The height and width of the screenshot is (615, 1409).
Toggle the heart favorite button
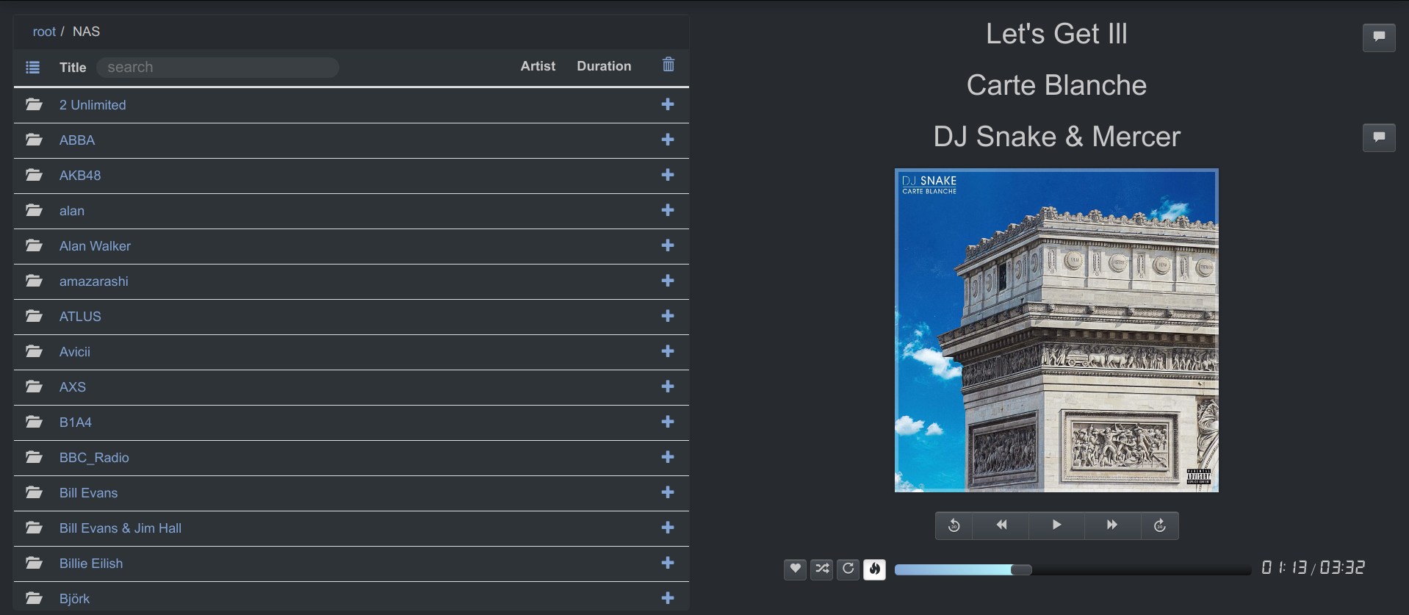click(795, 569)
